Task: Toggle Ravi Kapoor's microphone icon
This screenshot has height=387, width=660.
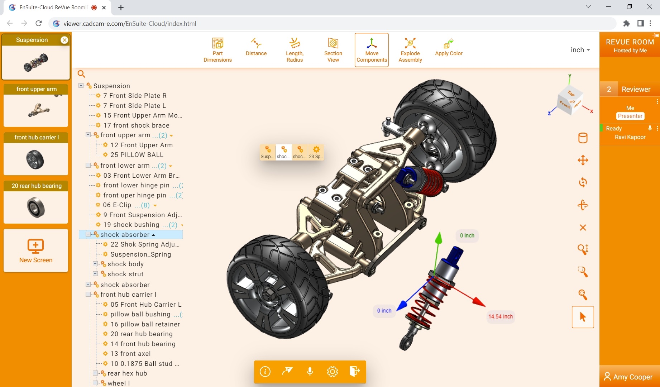Action: coord(650,128)
